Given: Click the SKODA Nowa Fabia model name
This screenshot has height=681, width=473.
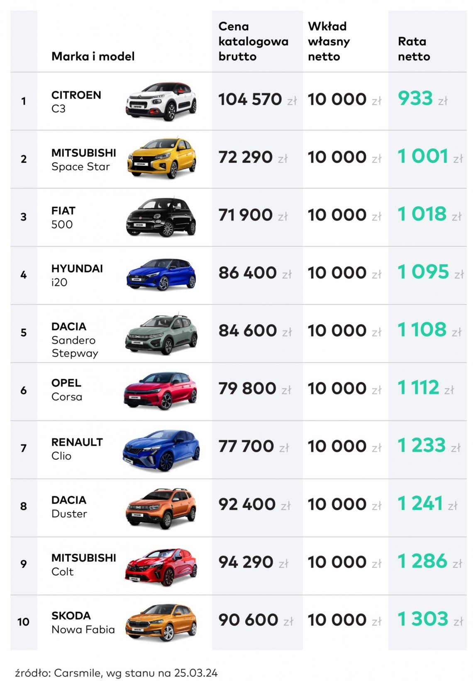Looking at the screenshot, I should pos(83,622).
